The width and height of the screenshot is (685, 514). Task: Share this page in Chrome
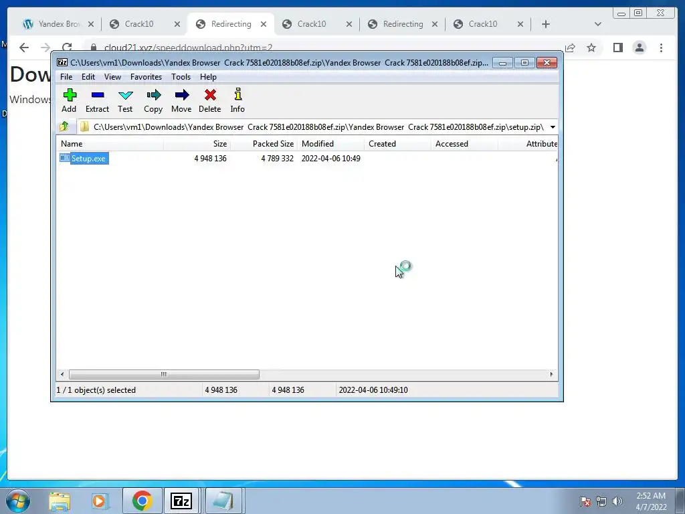(x=570, y=48)
